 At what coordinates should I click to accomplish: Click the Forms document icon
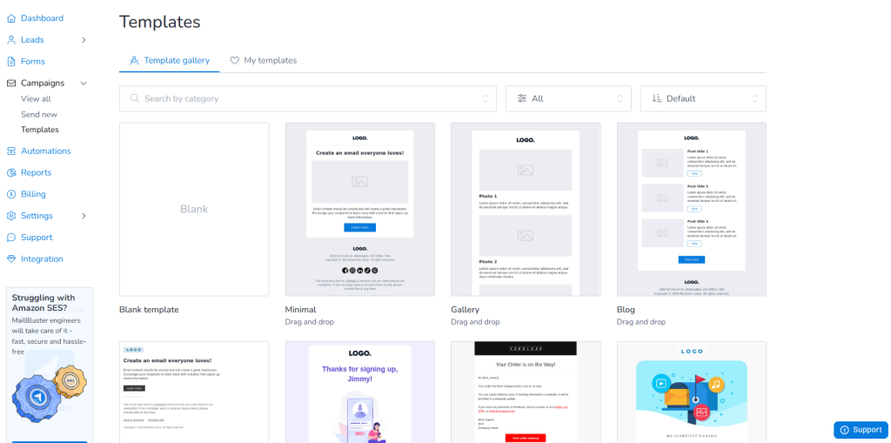pyautogui.click(x=10, y=62)
